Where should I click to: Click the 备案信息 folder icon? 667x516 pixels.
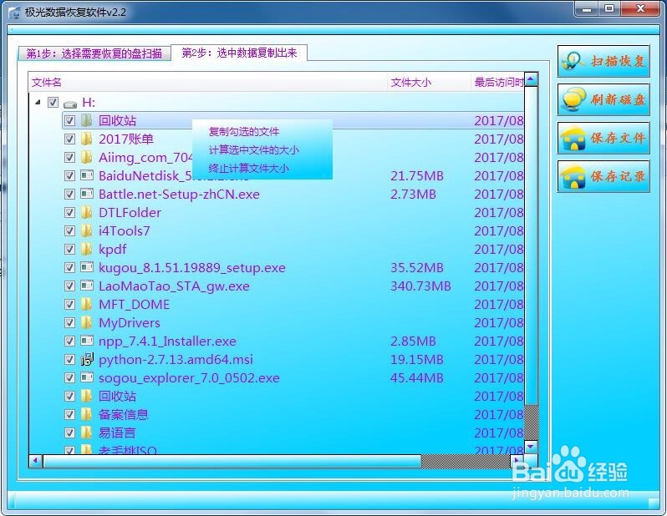(x=86, y=414)
